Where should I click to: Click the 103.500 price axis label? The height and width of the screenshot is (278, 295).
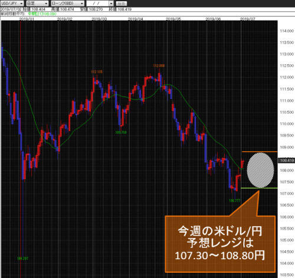click(x=287, y=274)
